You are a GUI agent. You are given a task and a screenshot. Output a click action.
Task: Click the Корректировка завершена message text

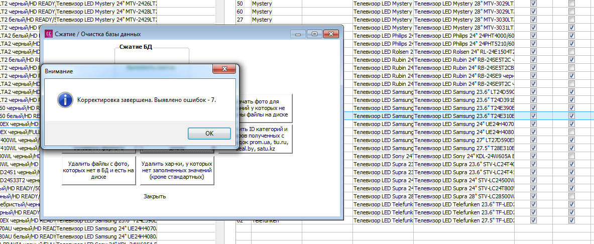point(147,100)
